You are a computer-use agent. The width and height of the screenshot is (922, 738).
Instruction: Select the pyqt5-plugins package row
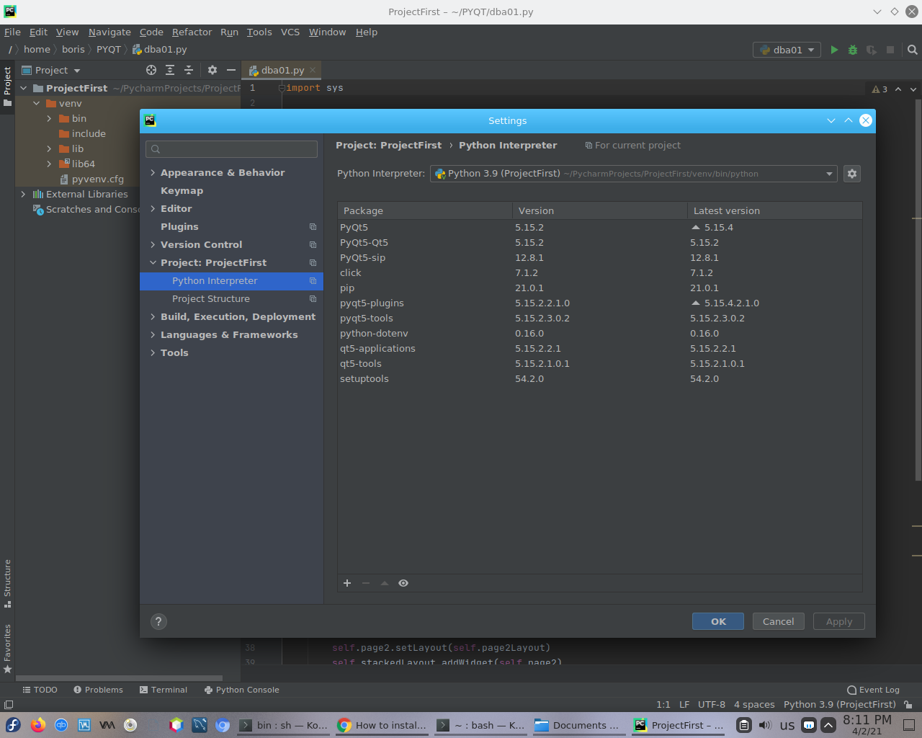pos(599,303)
